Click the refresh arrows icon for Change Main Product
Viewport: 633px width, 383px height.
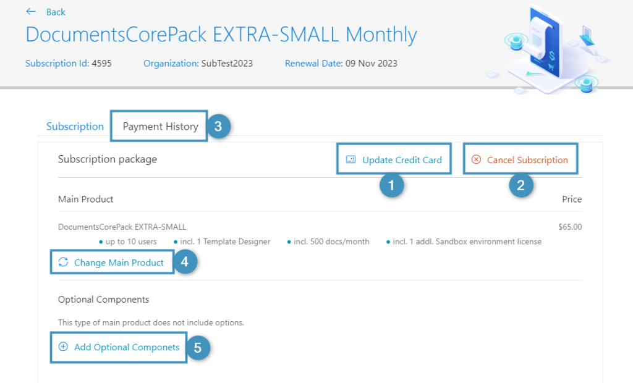(64, 262)
